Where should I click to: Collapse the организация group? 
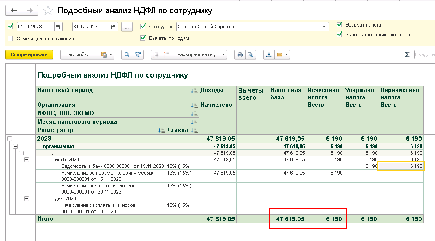point(15,146)
